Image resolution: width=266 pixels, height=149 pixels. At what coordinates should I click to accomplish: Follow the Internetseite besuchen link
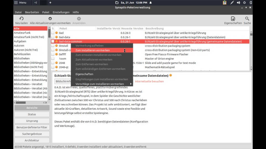pyautogui.click(x=149, y=81)
